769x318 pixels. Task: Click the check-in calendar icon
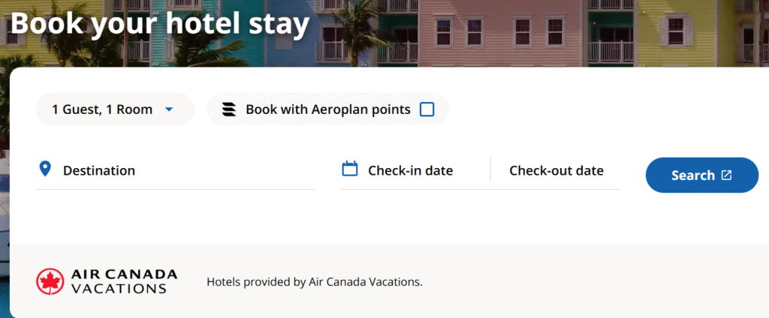click(350, 169)
